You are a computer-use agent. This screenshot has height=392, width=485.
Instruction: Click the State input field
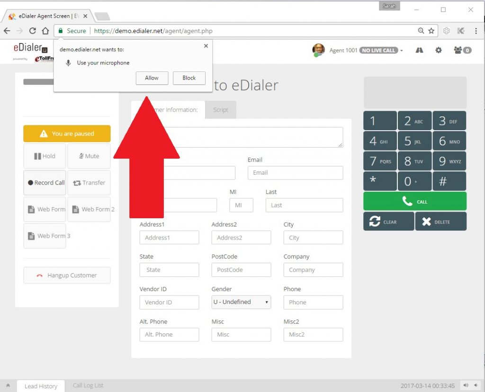(169, 270)
